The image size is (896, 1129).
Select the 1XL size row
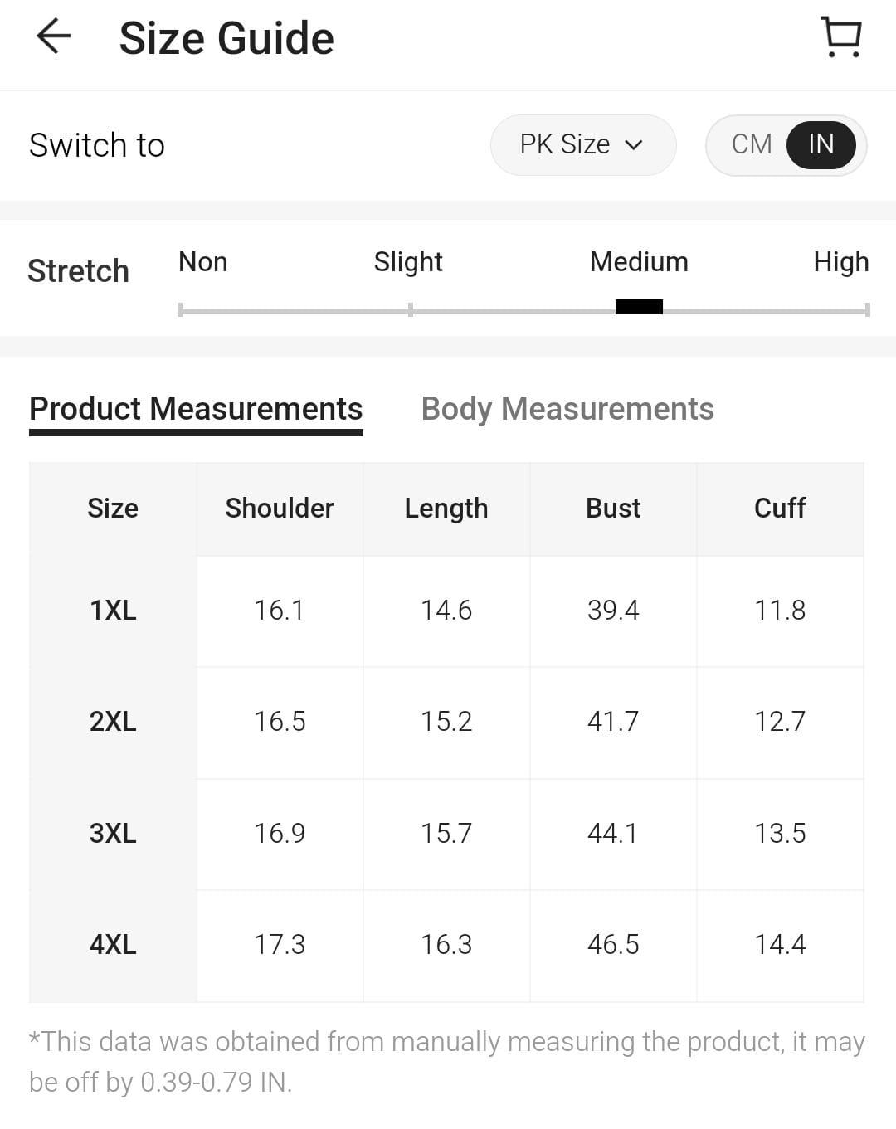coord(113,611)
